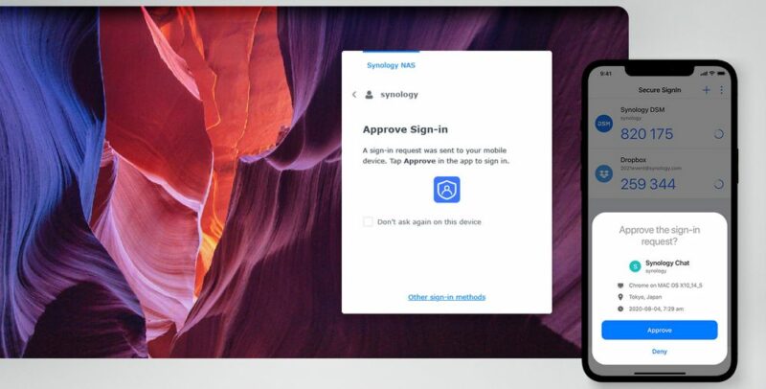Viewport: 766px width, 389px height.
Task: Tap 'Synology DSM' entry title on phone
Action: [x=642, y=110]
